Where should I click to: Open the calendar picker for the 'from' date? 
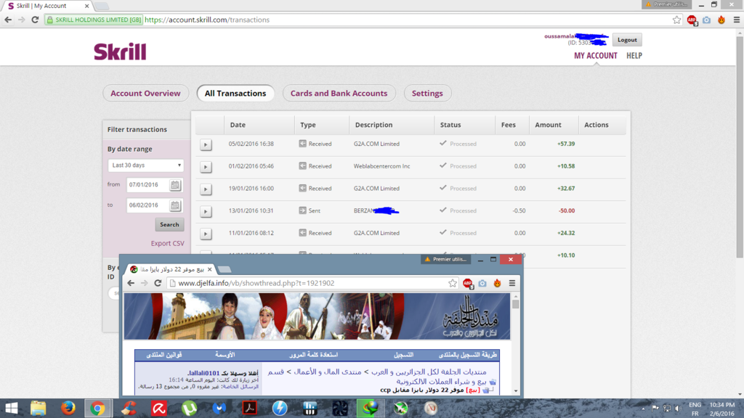pyautogui.click(x=175, y=185)
